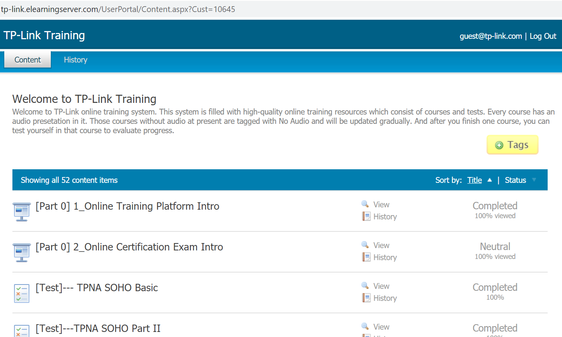Click History link for Online Certification Exam Intro
The height and width of the screenshot is (337, 562).
pos(385,257)
